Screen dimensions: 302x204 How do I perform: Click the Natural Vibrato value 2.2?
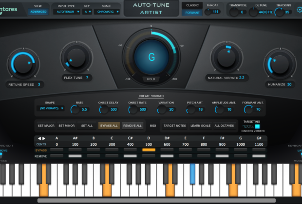click(x=242, y=78)
